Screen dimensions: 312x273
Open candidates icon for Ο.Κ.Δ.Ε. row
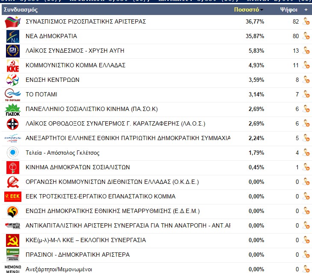[306, 182]
